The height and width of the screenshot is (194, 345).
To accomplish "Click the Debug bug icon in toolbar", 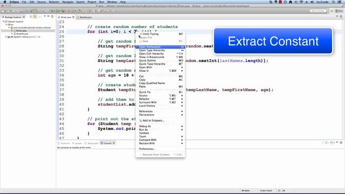I will click(x=52, y=11).
